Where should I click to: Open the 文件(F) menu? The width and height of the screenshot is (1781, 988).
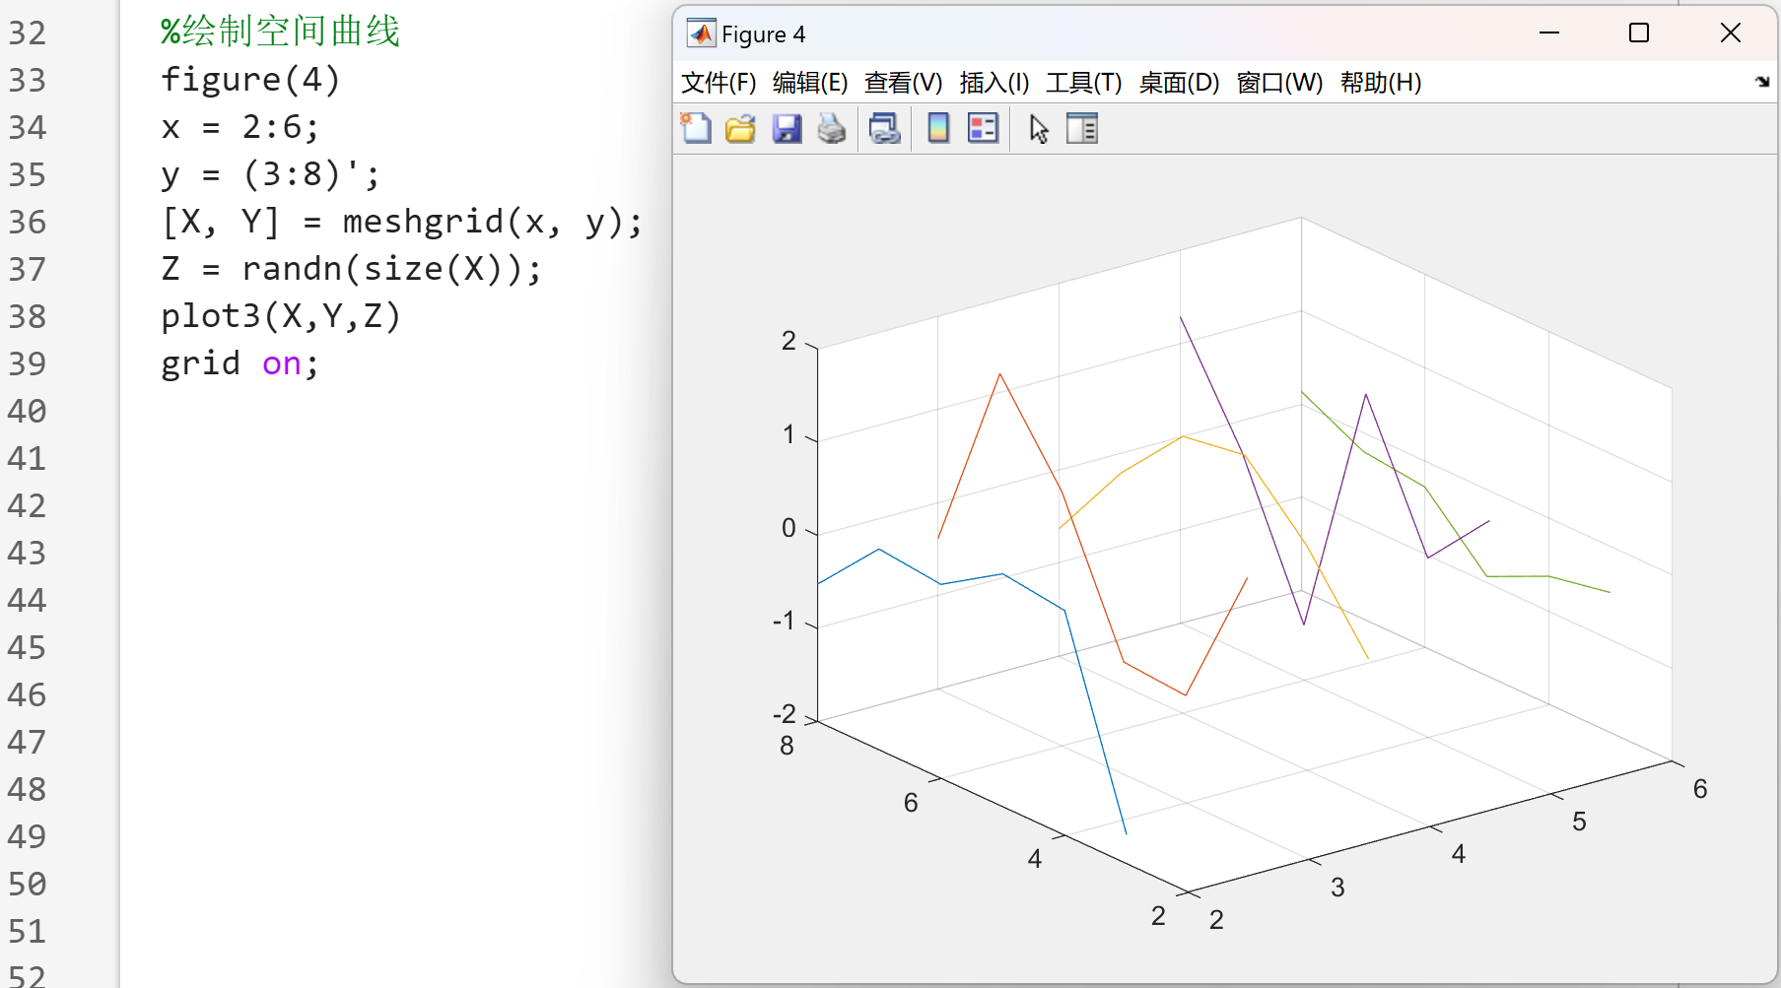click(x=719, y=83)
